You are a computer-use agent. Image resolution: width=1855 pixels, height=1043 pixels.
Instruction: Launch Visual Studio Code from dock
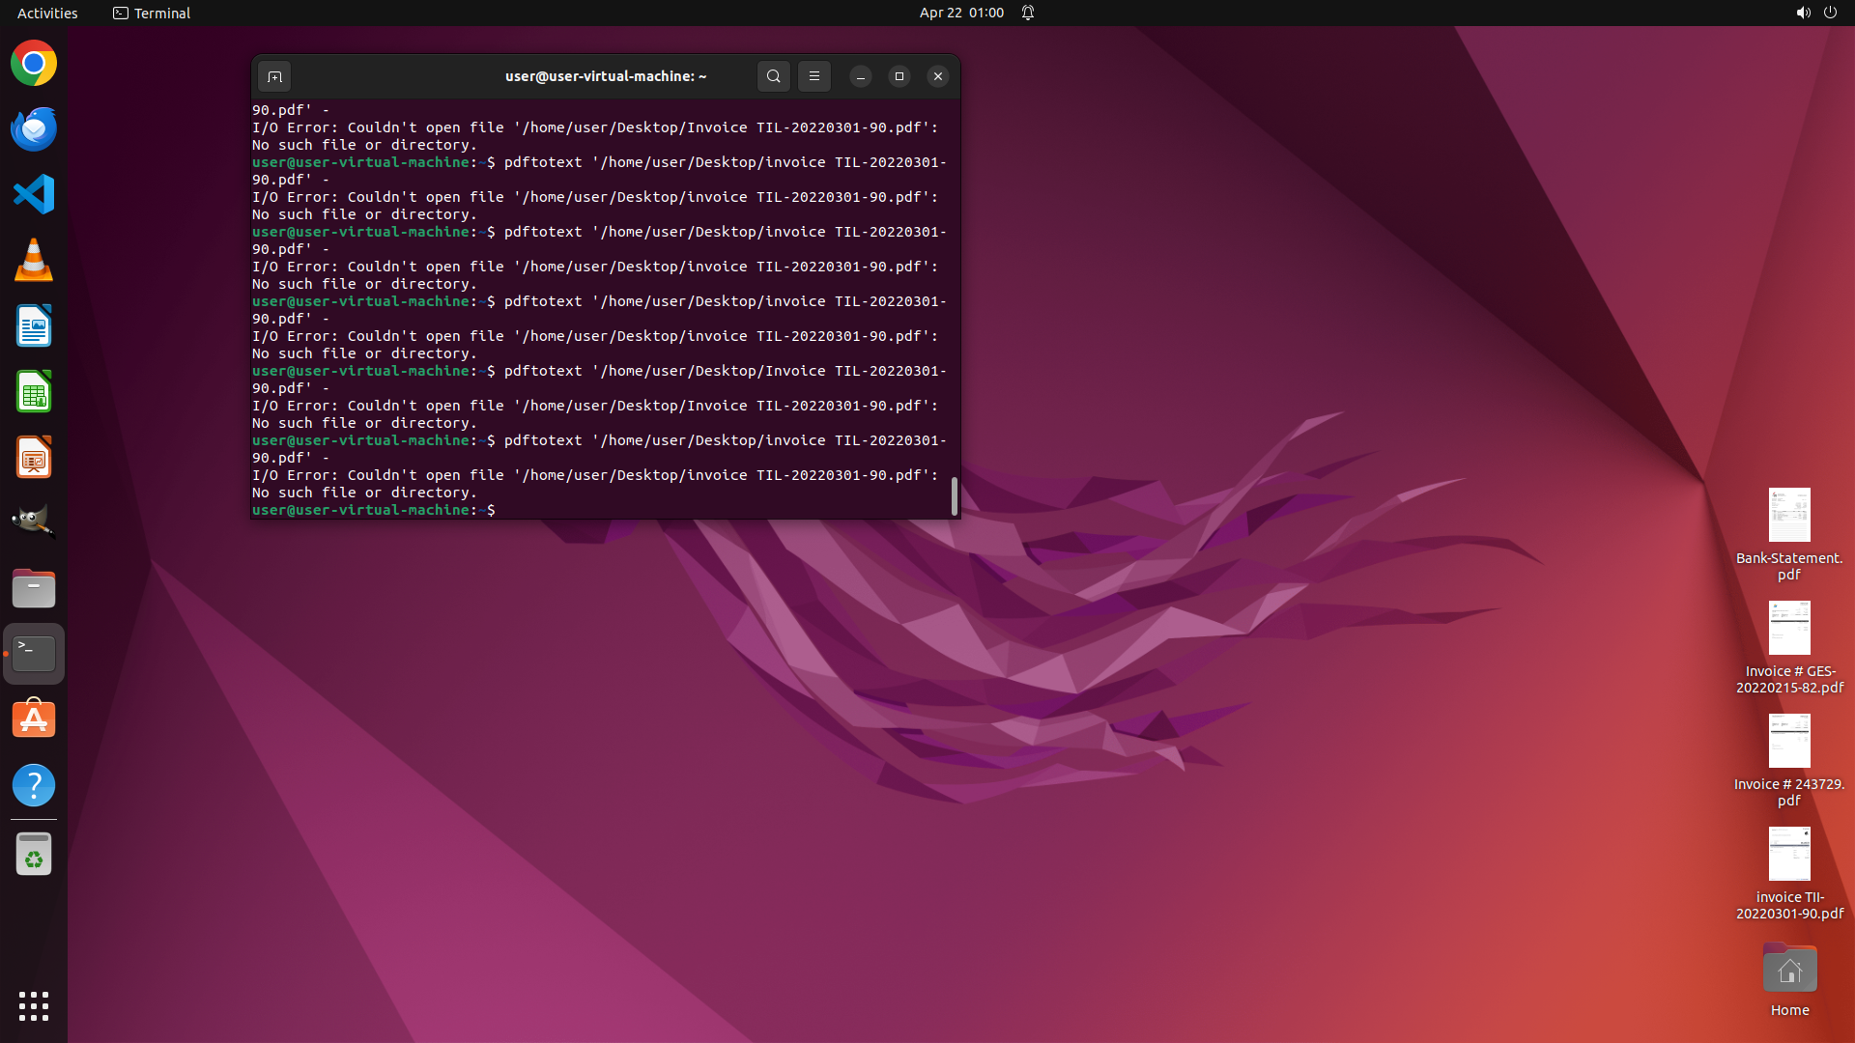(34, 195)
